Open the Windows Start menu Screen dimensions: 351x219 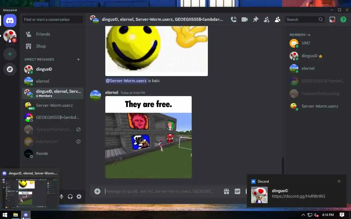click(5, 215)
